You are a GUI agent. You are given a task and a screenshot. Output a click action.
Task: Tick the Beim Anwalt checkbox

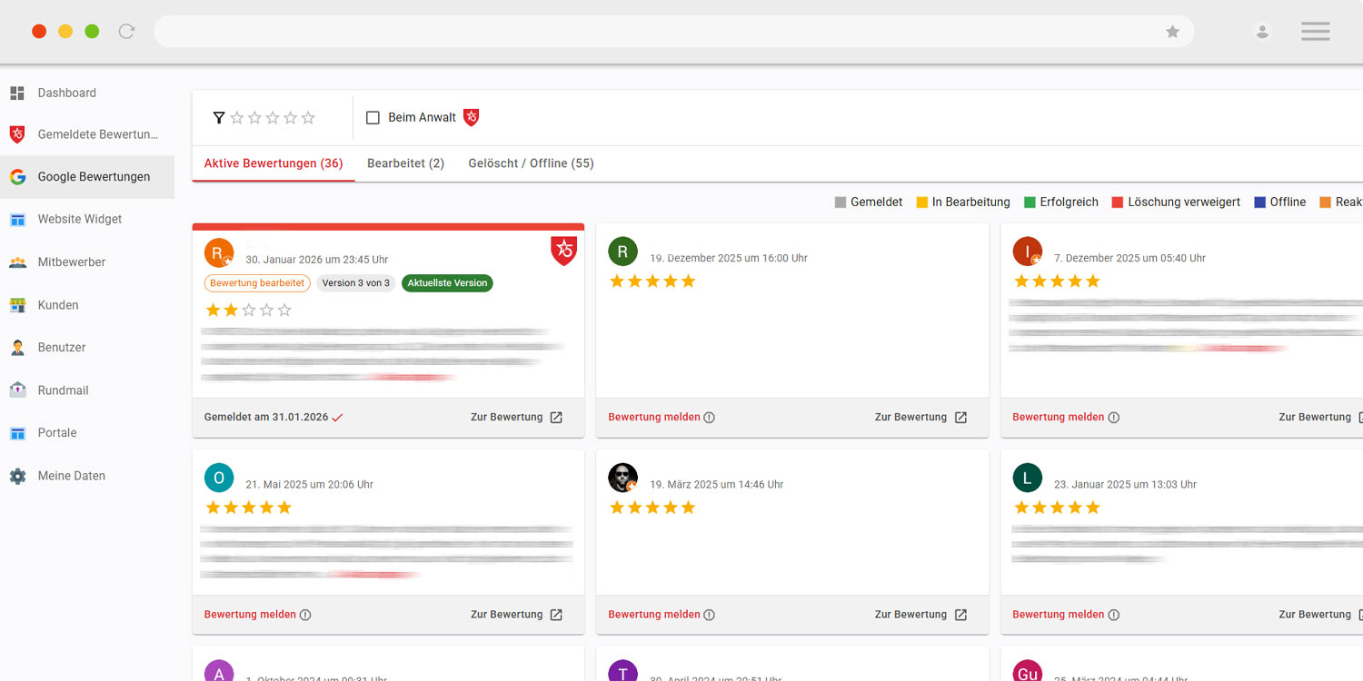click(x=373, y=118)
